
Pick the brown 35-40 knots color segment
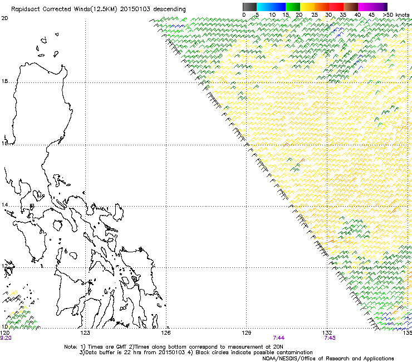(x=351, y=7)
